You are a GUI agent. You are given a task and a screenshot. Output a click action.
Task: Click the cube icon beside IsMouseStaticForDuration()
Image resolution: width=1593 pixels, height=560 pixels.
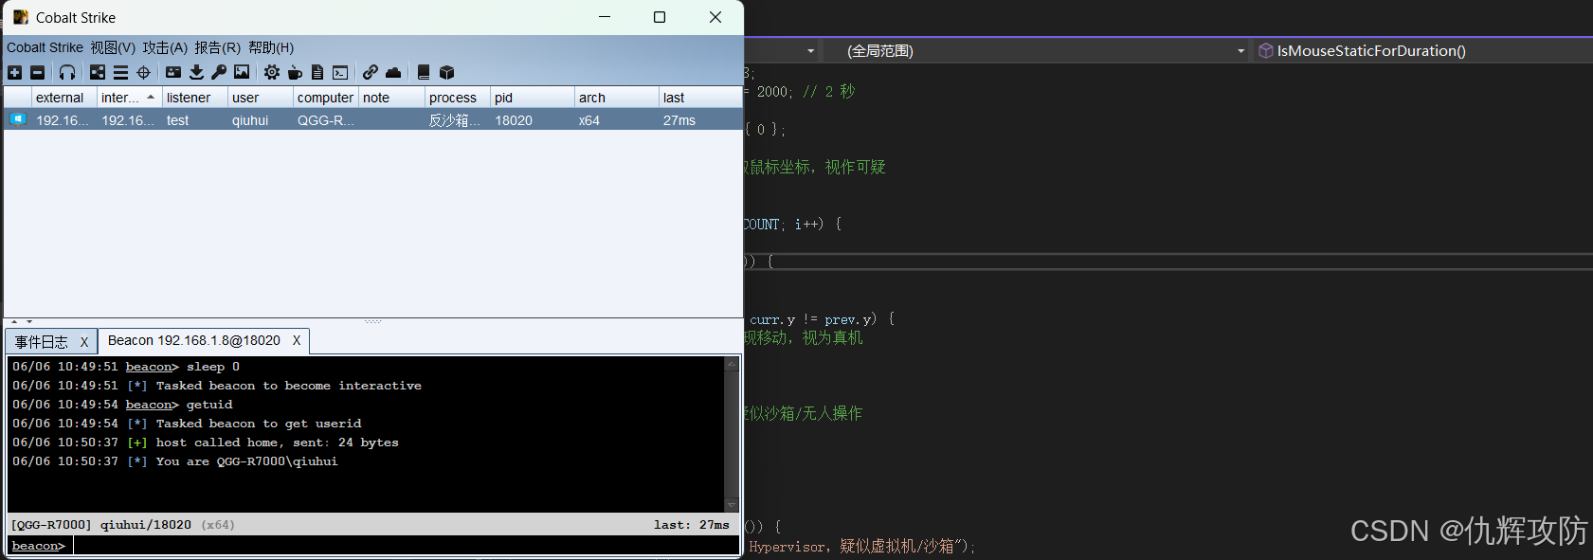coord(1265,50)
